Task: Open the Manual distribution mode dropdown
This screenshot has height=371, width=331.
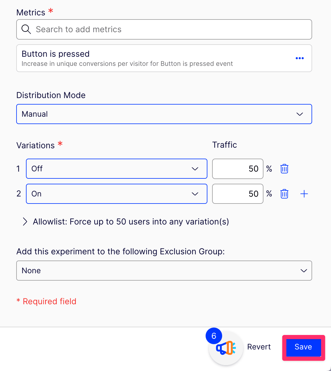Action: pos(164,114)
